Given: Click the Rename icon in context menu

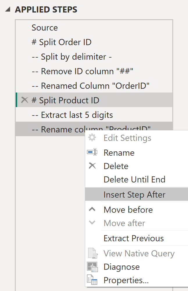Looking at the screenshot, I should [92, 152].
